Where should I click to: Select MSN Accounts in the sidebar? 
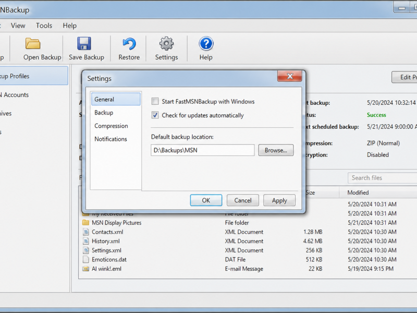pyautogui.click(x=15, y=95)
